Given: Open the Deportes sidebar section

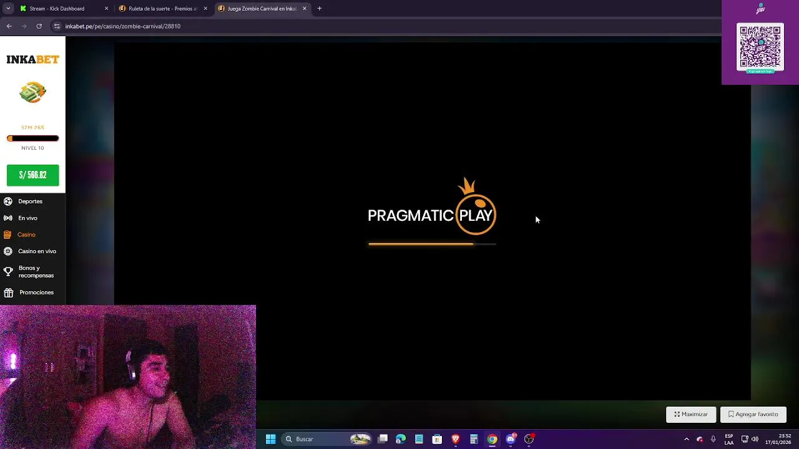Looking at the screenshot, I should point(31,201).
